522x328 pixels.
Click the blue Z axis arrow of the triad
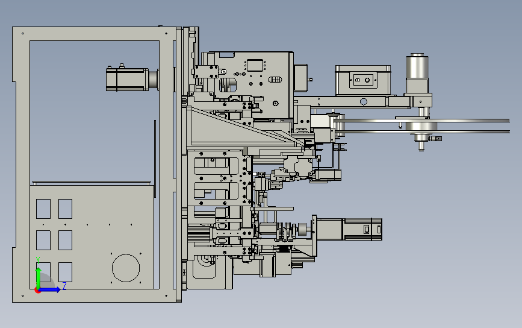pyautogui.click(x=50, y=289)
